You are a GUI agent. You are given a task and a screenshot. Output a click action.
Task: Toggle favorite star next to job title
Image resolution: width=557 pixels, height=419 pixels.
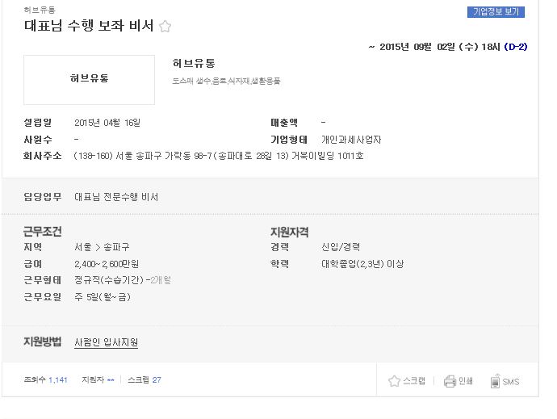[x=165, y=27]
